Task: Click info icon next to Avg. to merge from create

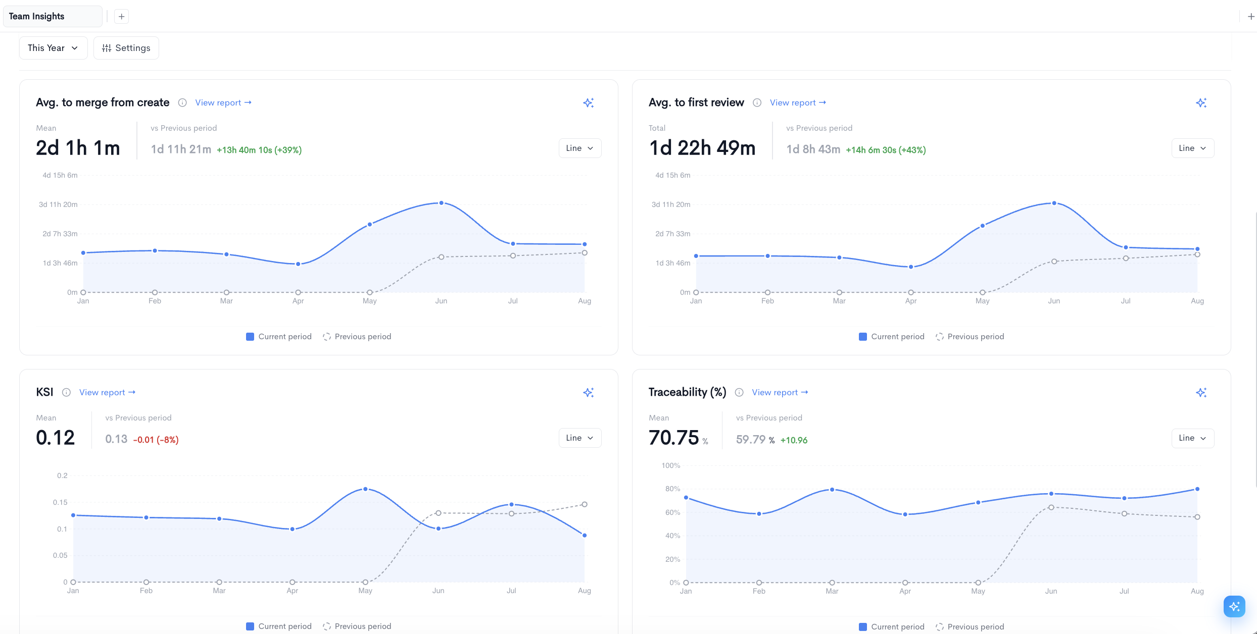Action: (x=182, y=103)
